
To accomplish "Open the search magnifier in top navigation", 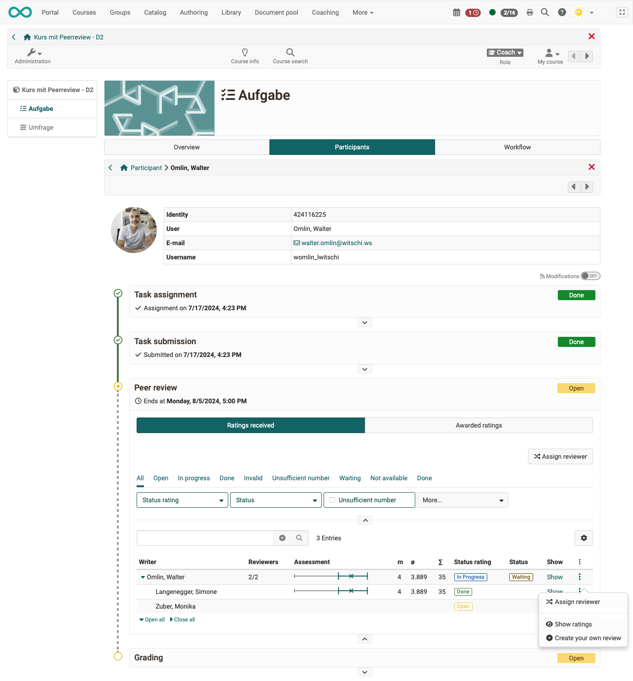I will click(x=545, y=12).
